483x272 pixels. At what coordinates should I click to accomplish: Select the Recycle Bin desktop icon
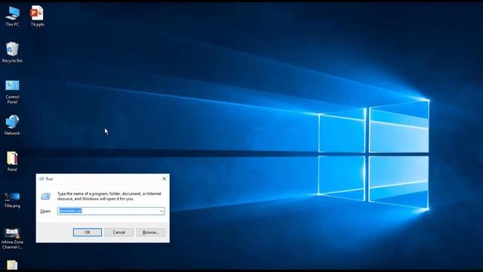point(12,52)
